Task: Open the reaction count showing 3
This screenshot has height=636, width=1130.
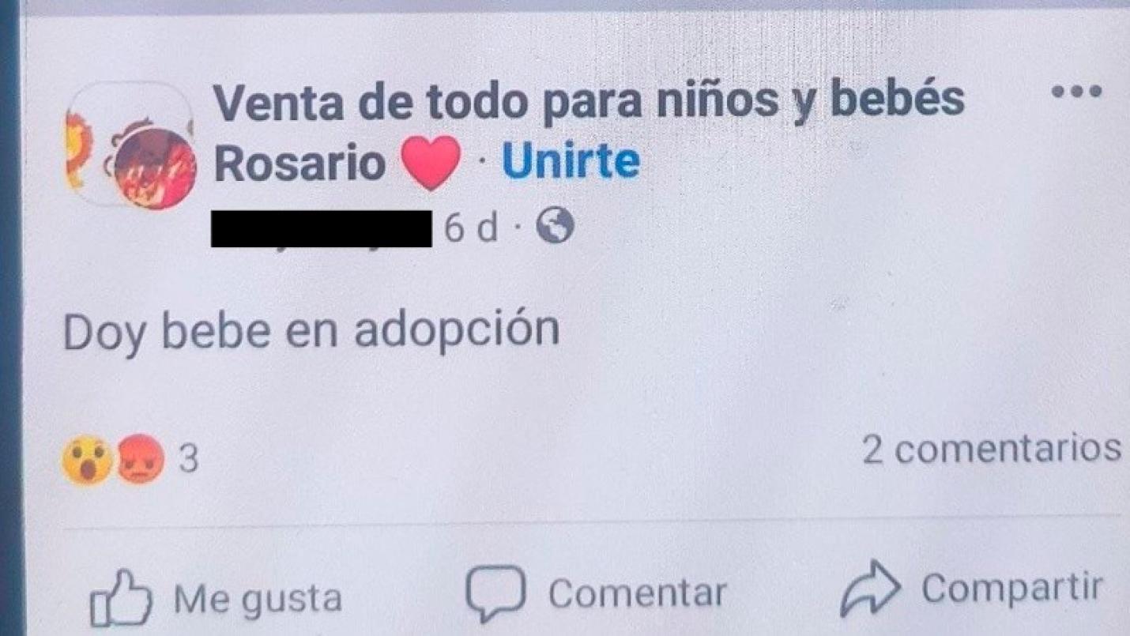Action: 187,460
